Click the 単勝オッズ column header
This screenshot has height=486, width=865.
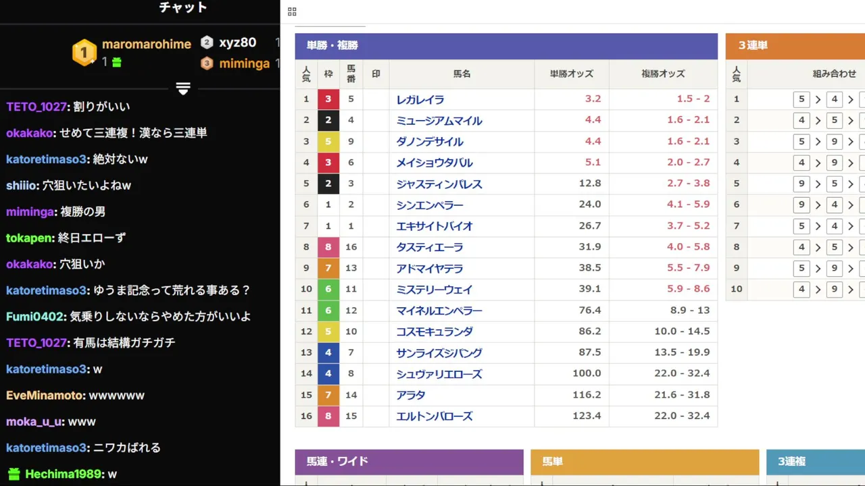click(x=572, y=74)
